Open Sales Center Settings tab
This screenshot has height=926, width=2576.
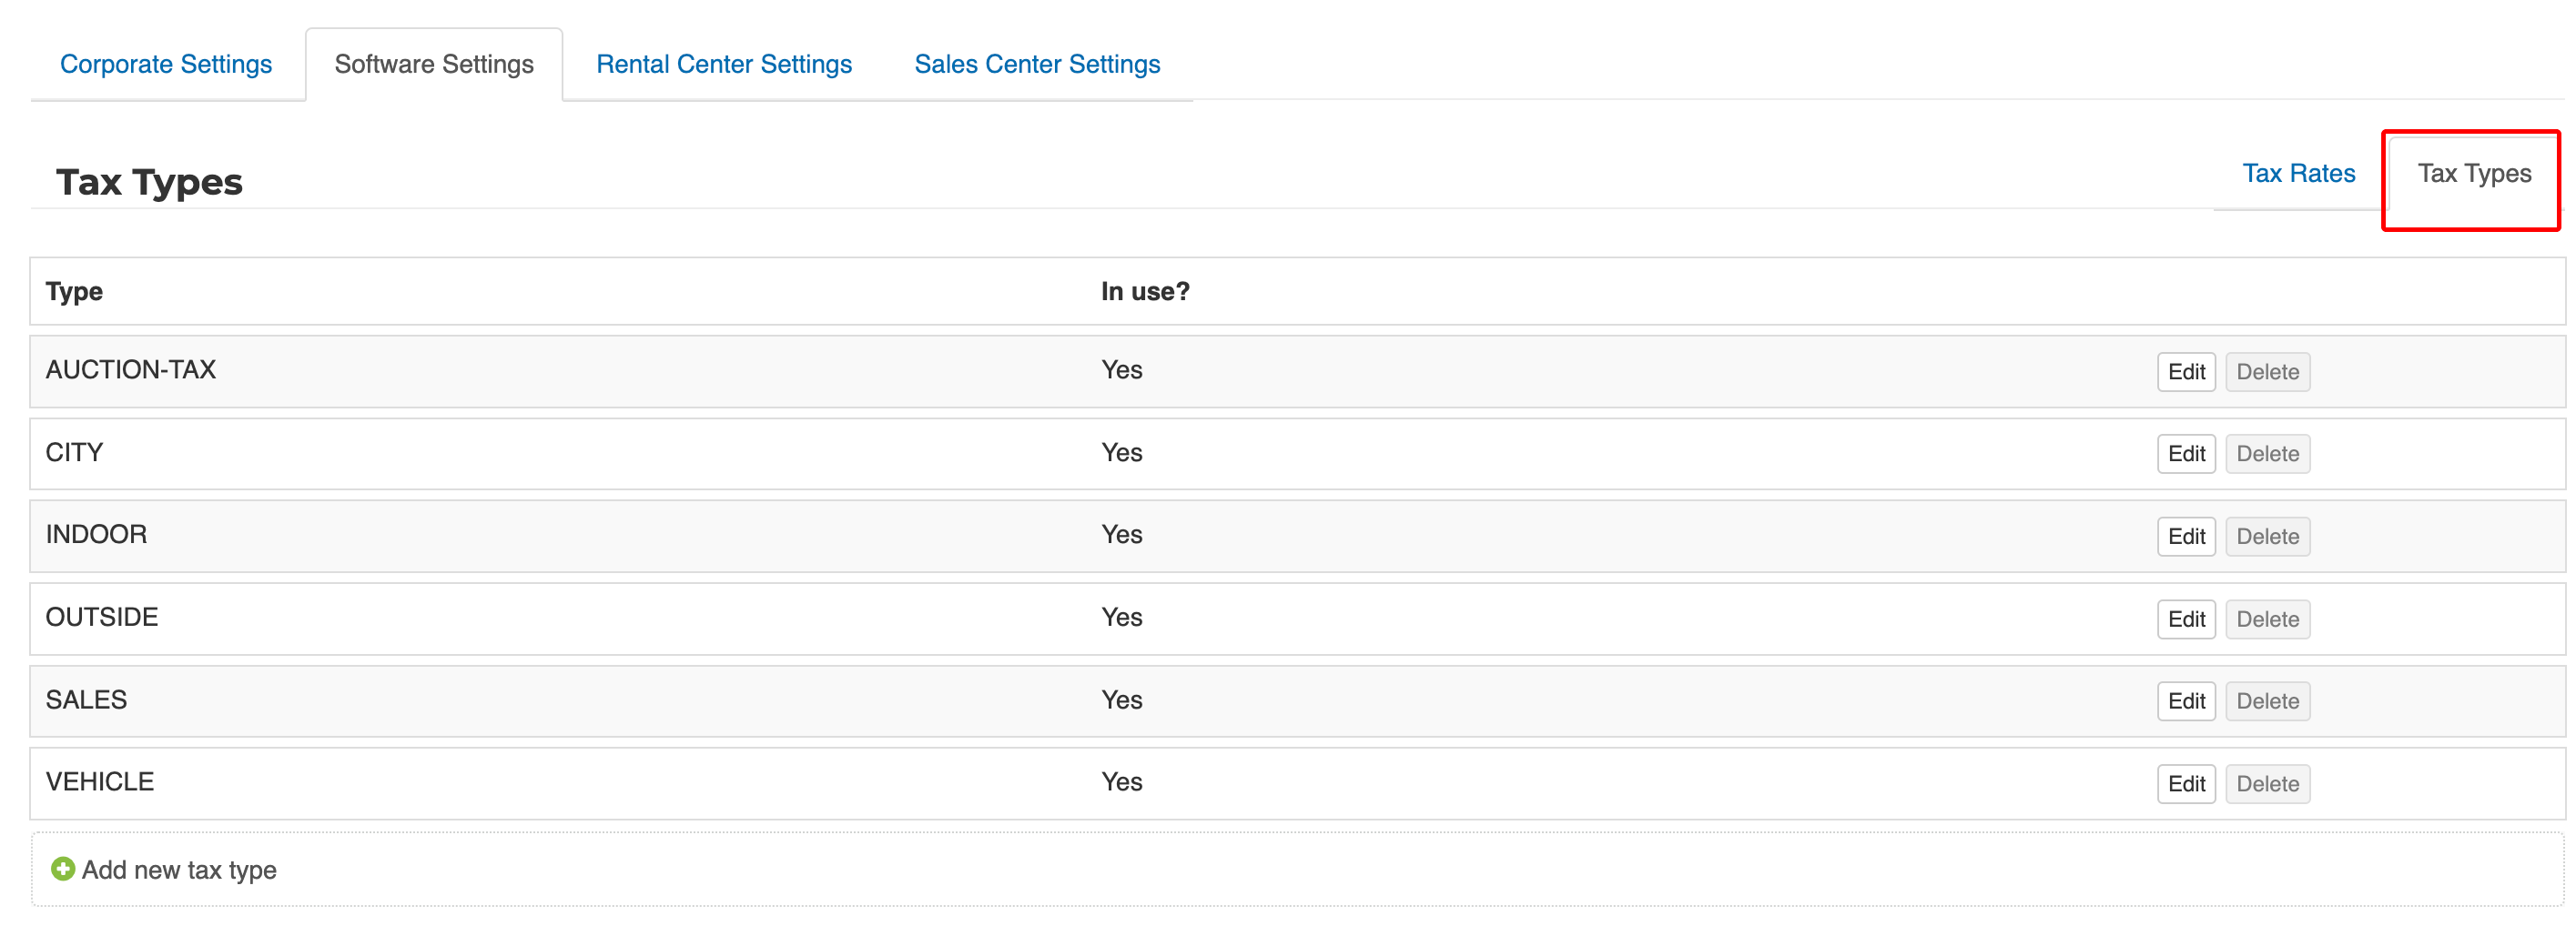[1037, 65]
